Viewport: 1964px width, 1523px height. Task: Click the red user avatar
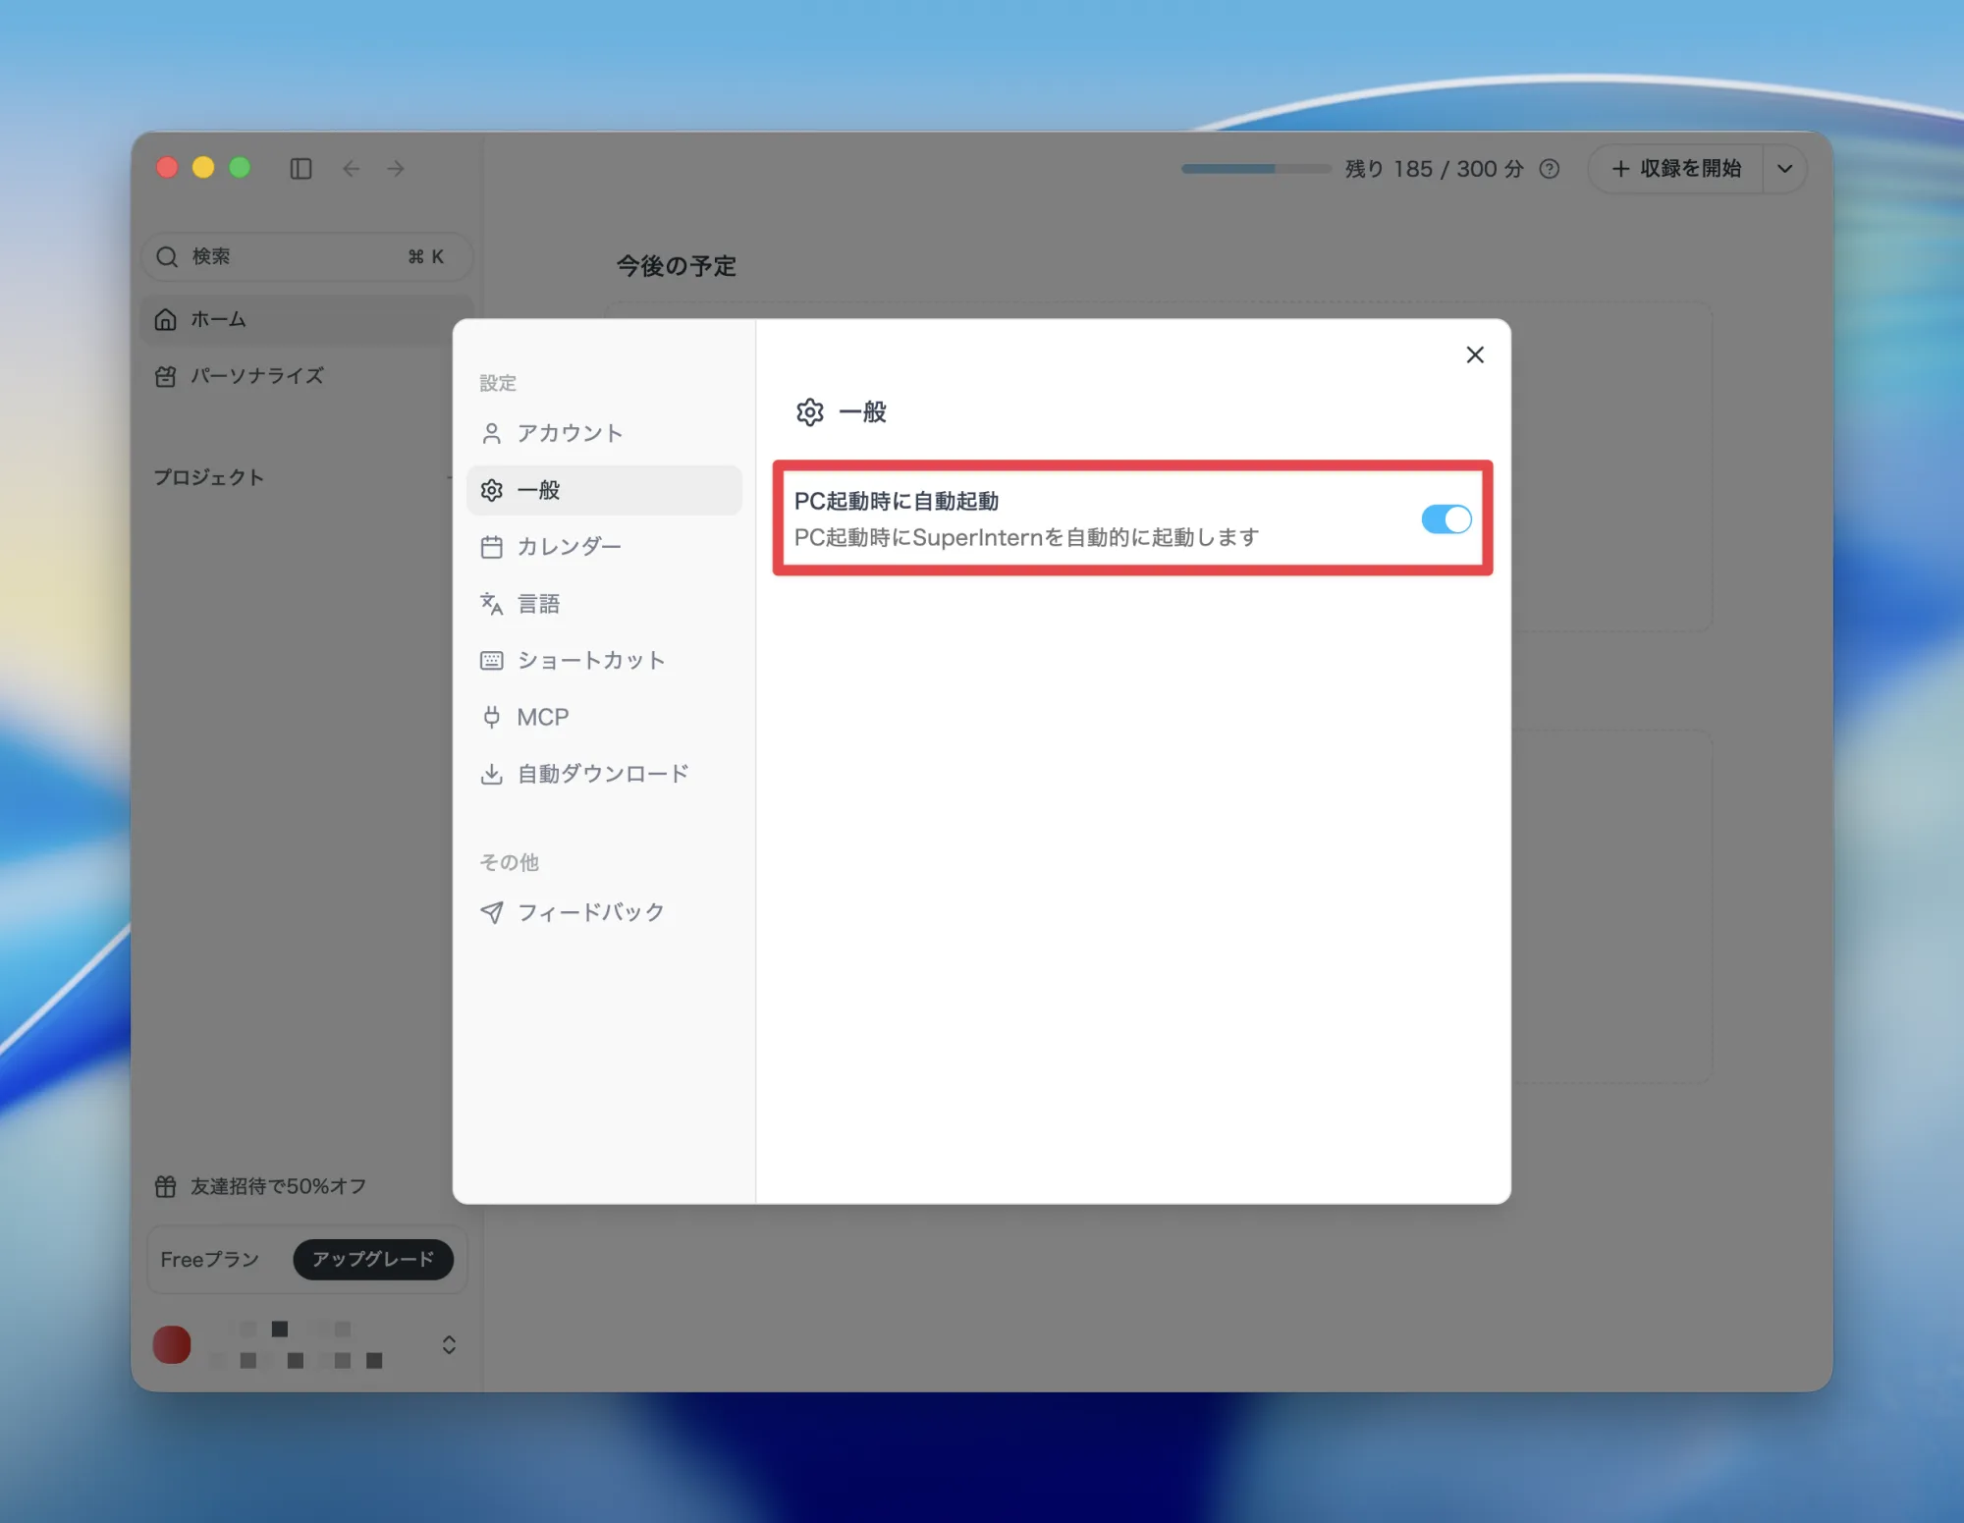click(172, 1344)
